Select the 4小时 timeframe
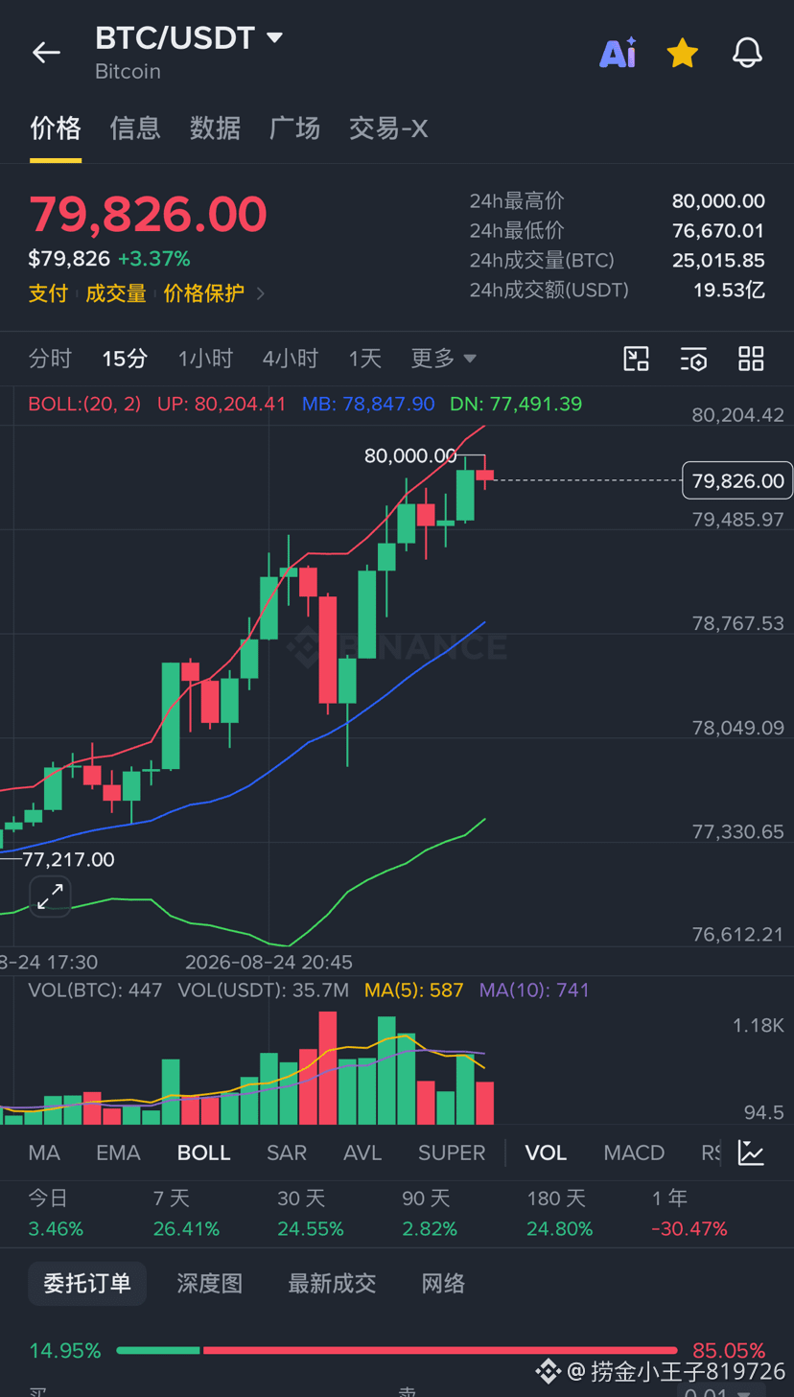The height and width of the screenshot is (1397, 794). pyautogui.click(x=291, y=359)
